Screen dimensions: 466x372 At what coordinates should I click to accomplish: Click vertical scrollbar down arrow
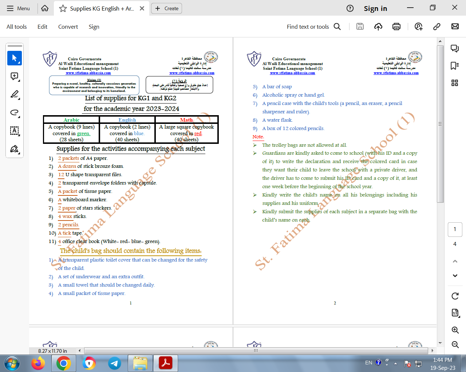coord(440,343)
